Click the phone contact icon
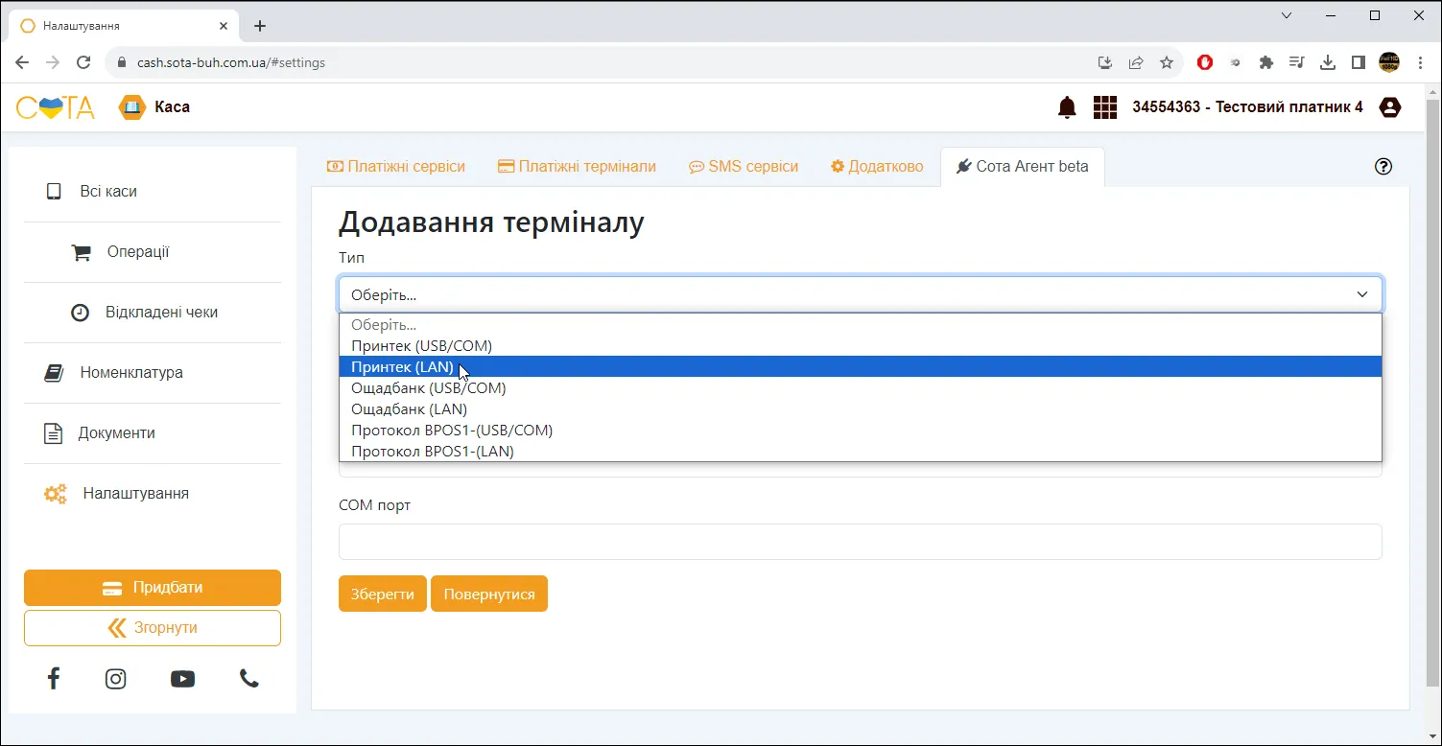The image size is (1442, 746). click(x=249, y=679)
